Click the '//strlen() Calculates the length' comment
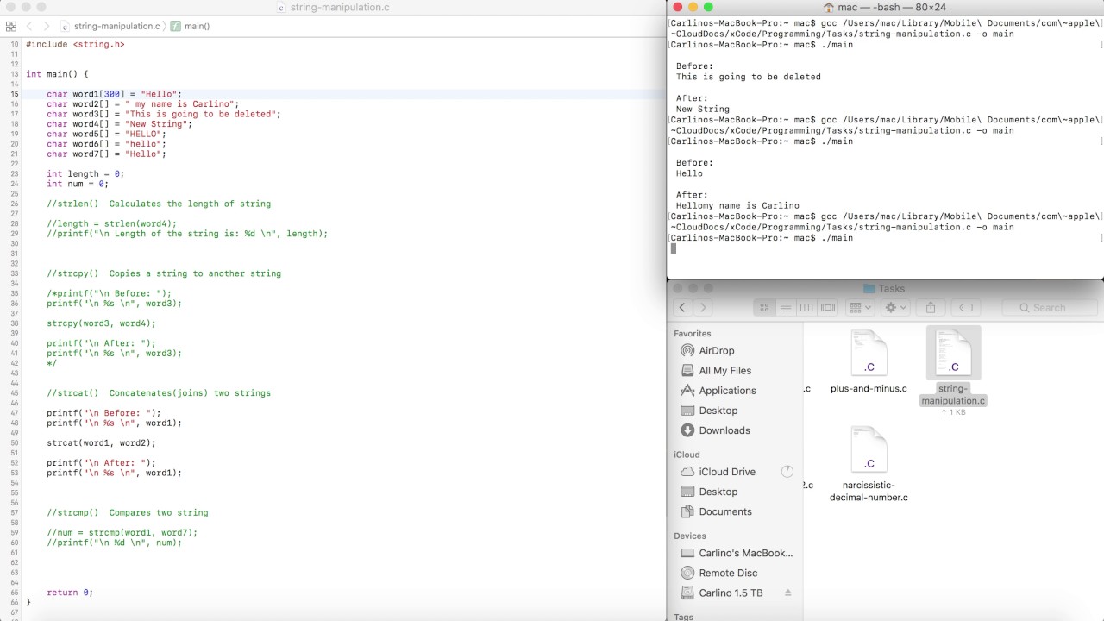This screenshot has width=1104, height=621. coord(159,204)
